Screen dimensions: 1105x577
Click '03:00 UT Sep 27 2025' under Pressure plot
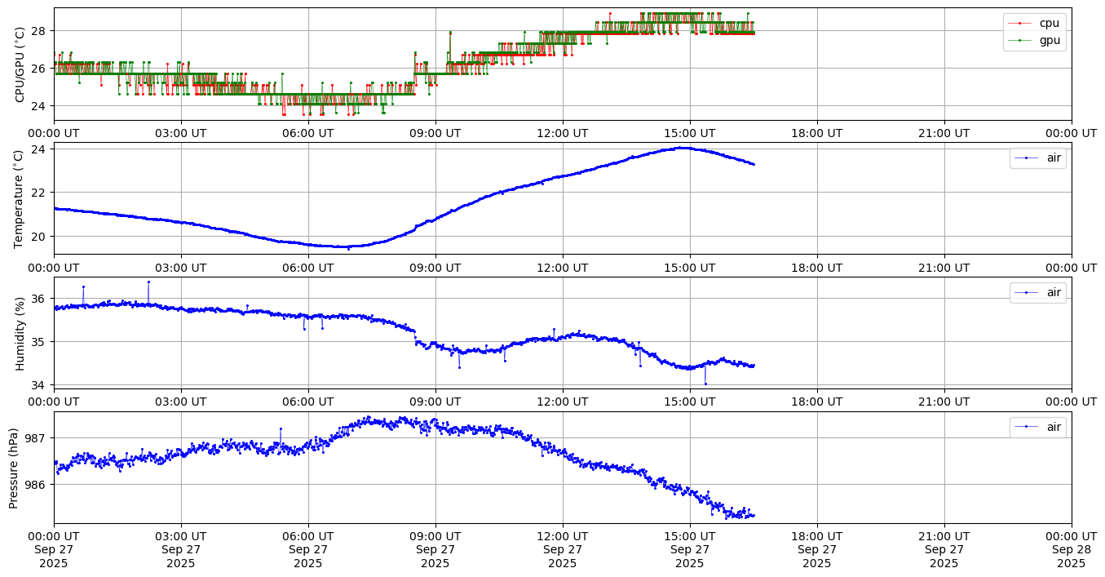click(181, 549)
